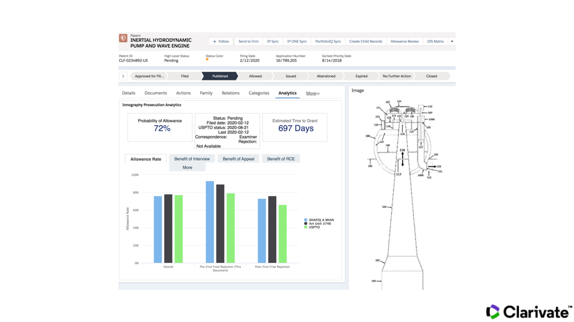Select the Expired stage
This screenshot has height=322, width=574.
[x=361, y=76]
